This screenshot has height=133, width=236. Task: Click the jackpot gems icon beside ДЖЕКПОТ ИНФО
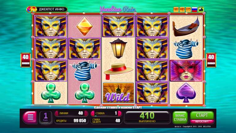coord(32,10)
